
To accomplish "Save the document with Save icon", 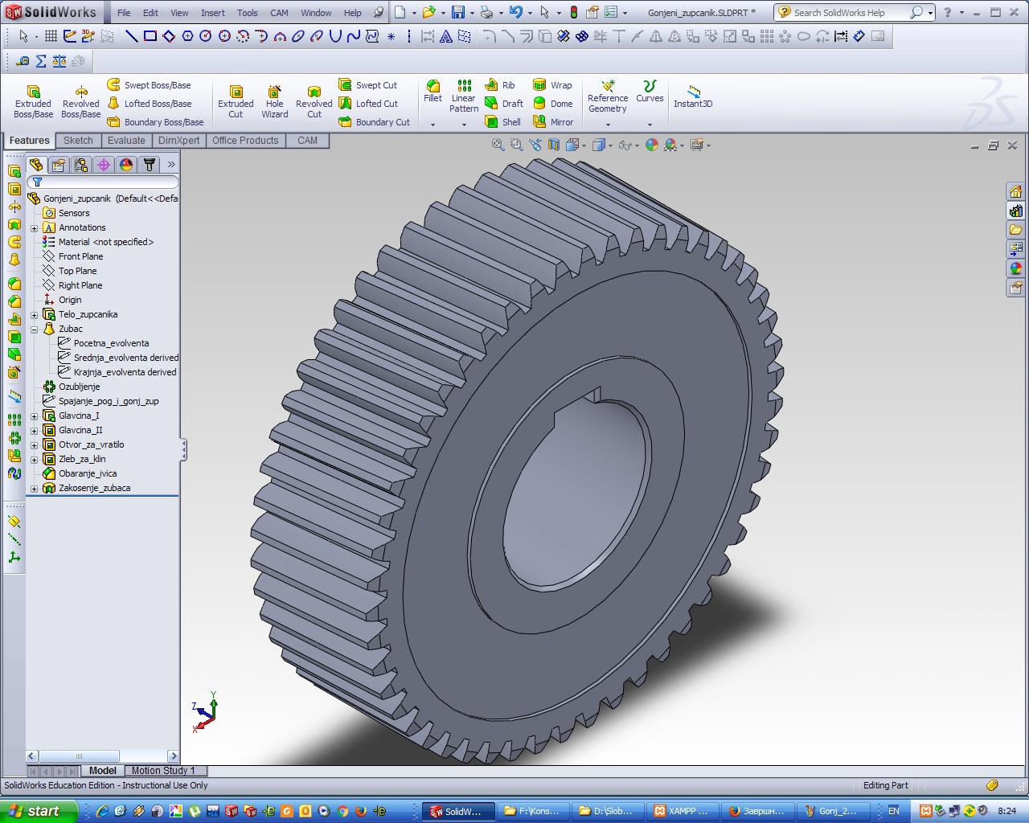I will (457, 12).
